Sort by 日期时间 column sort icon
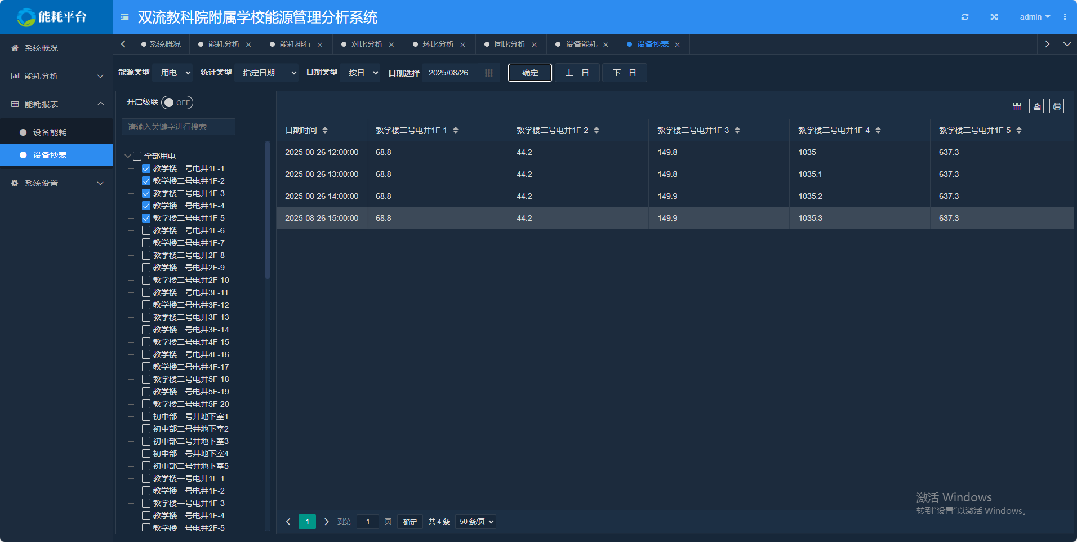This screenshot has height=542, width=1077. tap(325, 130)
